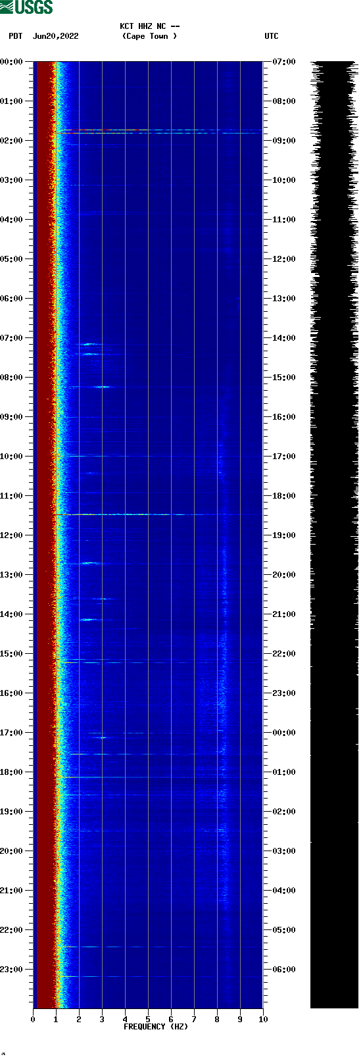
Task: Click UTC time label 12:00
Action: [x=284, y=259]
